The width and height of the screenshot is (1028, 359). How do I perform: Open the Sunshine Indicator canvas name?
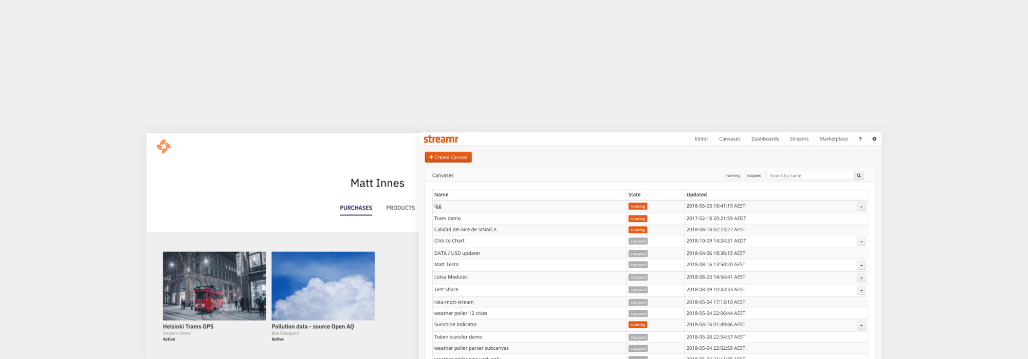pyautogui.click(x=455, y=325)
